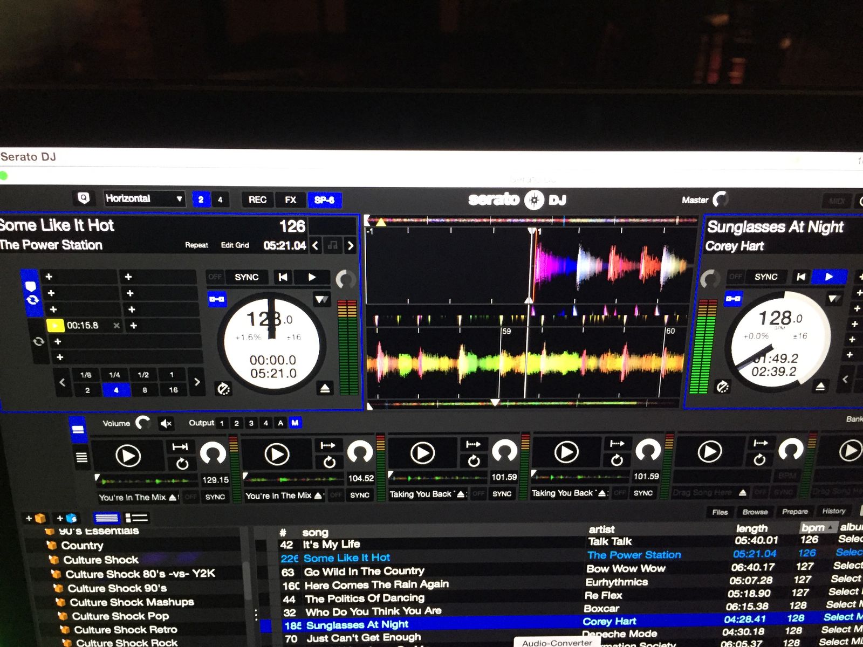Play the first sampler slot
This screenshot has width=863, height=647.
click(128, 456)
